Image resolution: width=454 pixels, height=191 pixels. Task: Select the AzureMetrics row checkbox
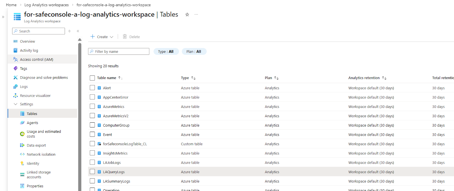[92, 106]
